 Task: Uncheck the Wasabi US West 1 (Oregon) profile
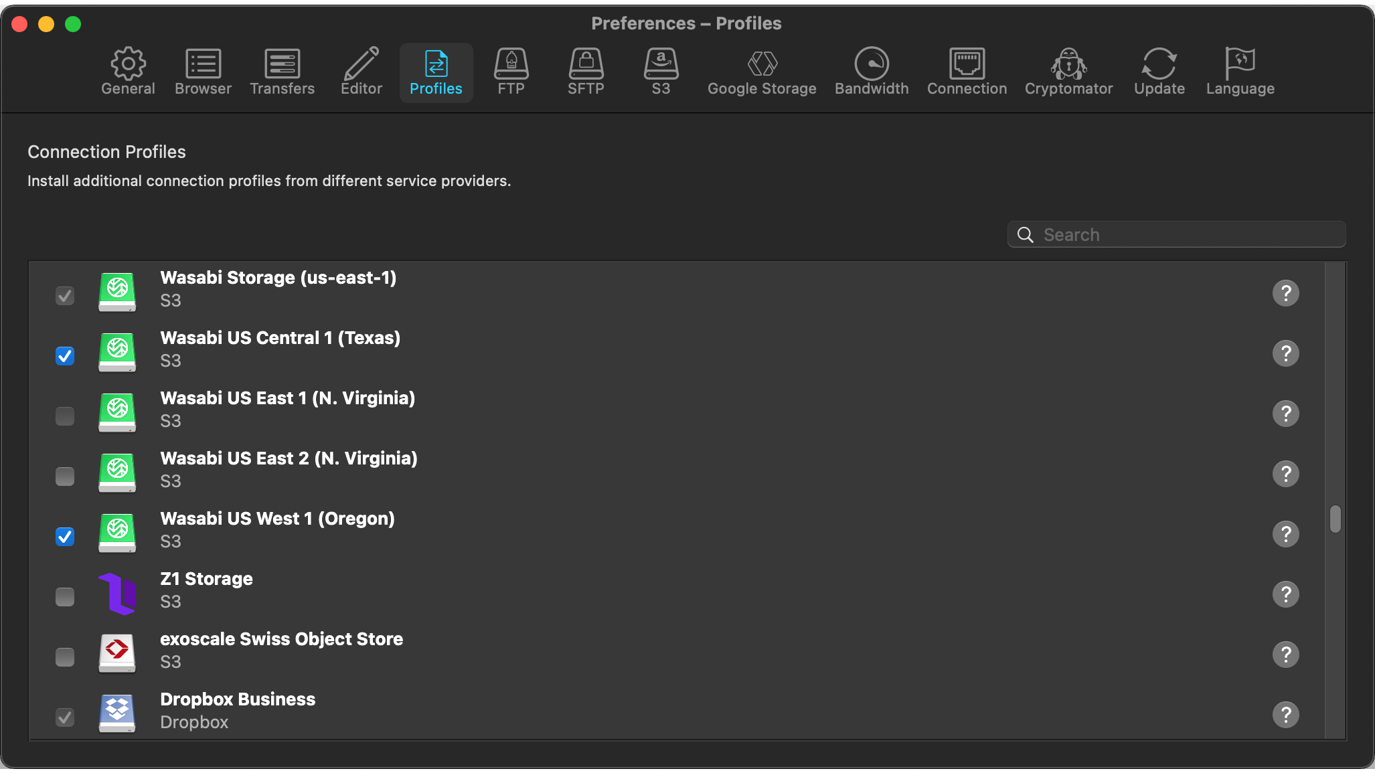point(65,536)
